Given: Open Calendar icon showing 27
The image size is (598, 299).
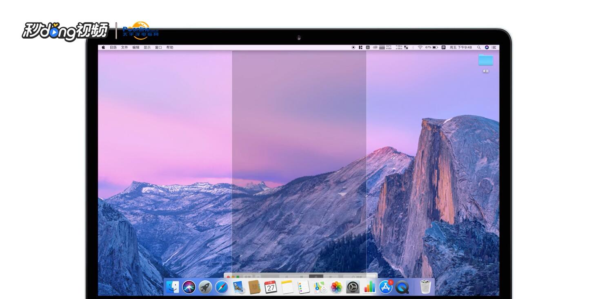Looking at the screenshot, I should coord(271,287).
